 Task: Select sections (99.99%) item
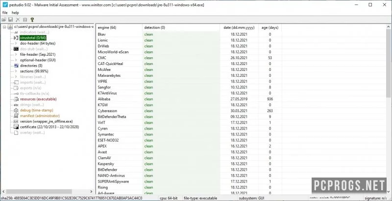tap(34, 71)
